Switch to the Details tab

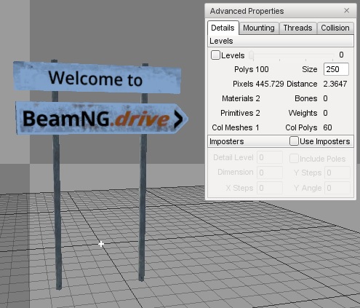(x=223, y=28)
